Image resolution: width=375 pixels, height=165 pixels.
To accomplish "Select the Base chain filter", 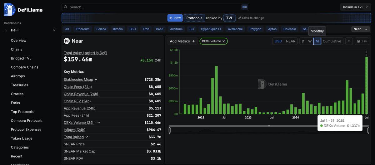I will (160, 29).
